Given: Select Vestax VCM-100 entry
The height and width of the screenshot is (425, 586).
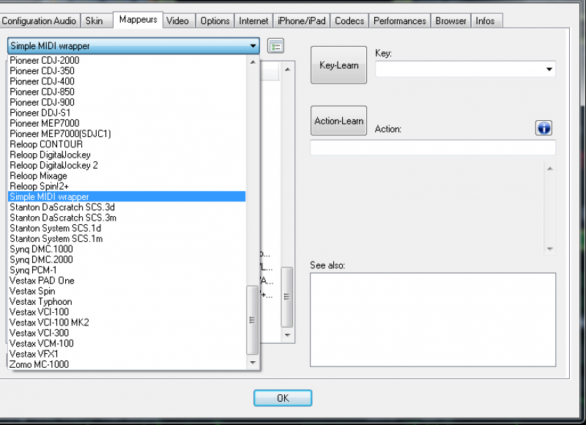Looking at the screenshot, I should click(x=127, y=343).
